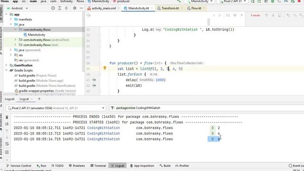The width and height of the screenshot is (304, 171).
Task: Open the Run tool window
Action: [41, 166]
